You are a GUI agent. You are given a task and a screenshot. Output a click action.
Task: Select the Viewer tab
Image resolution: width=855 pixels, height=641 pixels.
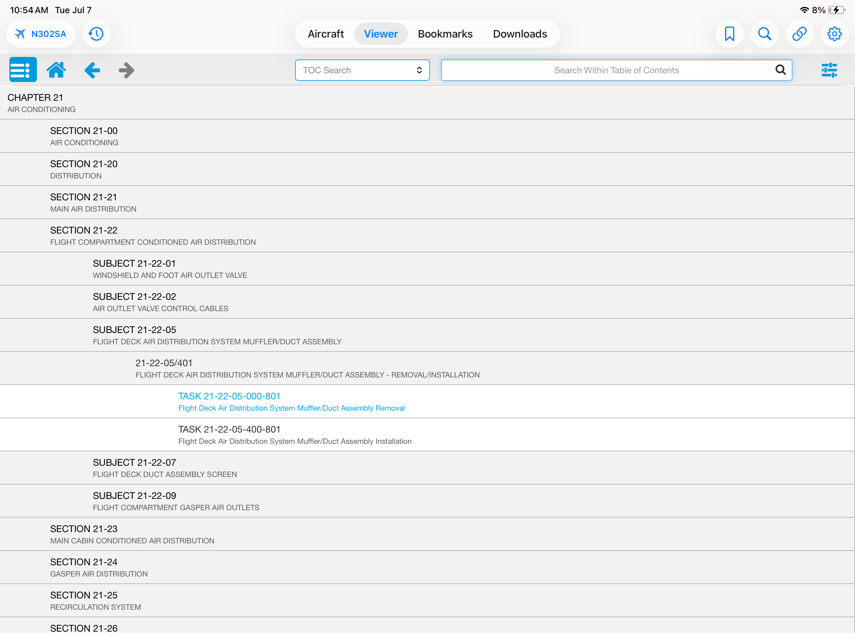381,34
